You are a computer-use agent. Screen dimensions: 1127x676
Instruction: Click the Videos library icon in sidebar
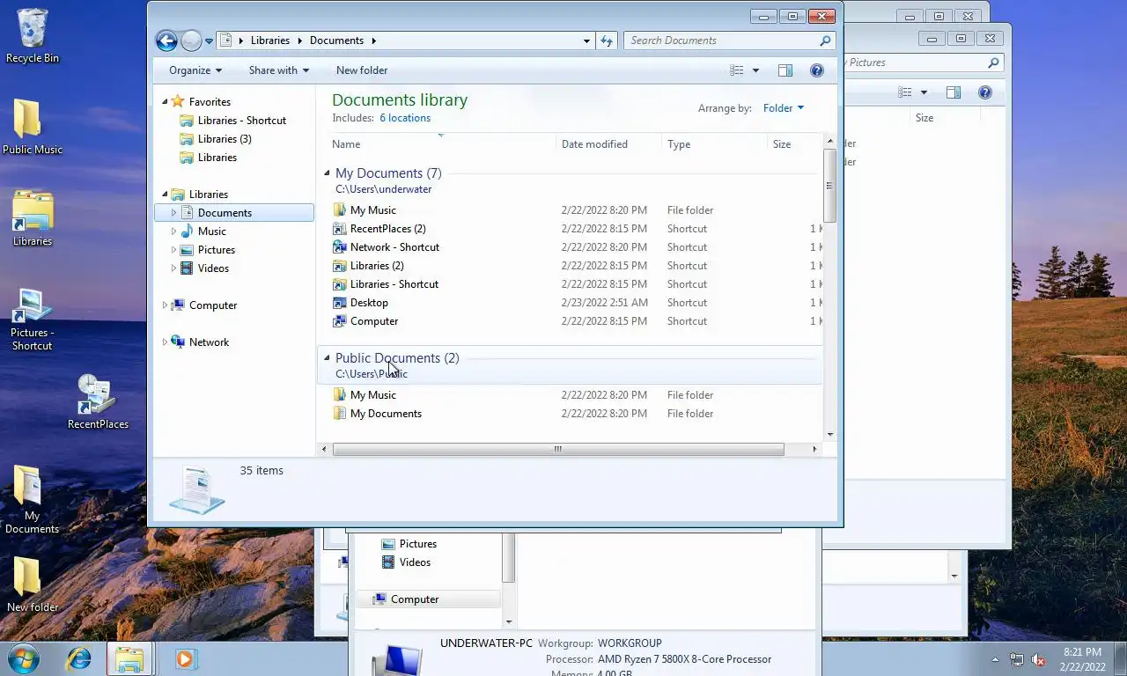coord(187,268)
